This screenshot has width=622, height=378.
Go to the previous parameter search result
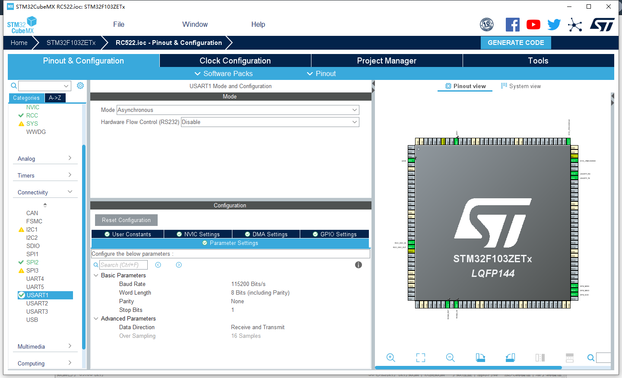158,265
